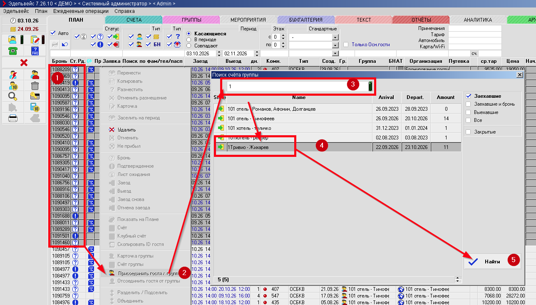Viewport: 536px width, 305px height.
Task: Click the green telephone icon in left toolbar
Action: pyautogui.click(x=13, y=51)
